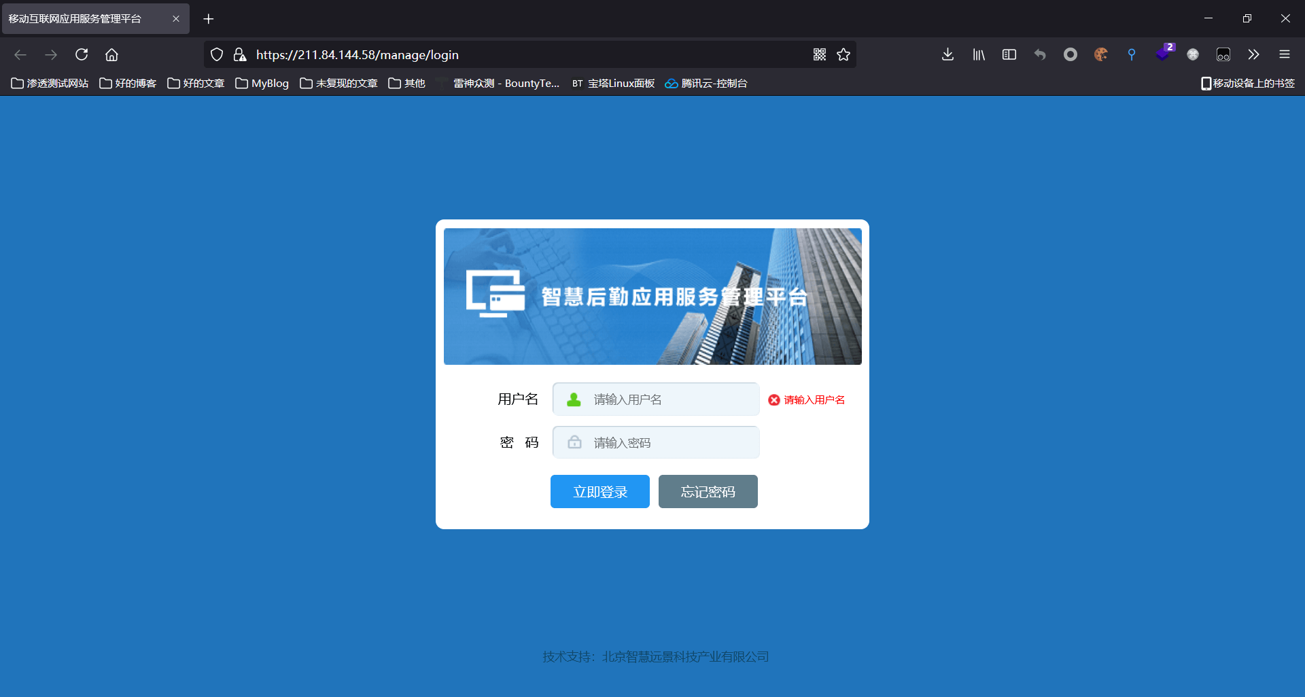
Task: Click the browser forward arrow
Action: coord(51,54)
